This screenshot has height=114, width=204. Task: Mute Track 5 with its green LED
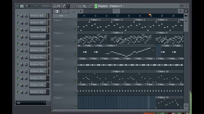click(x=76, y=81)
